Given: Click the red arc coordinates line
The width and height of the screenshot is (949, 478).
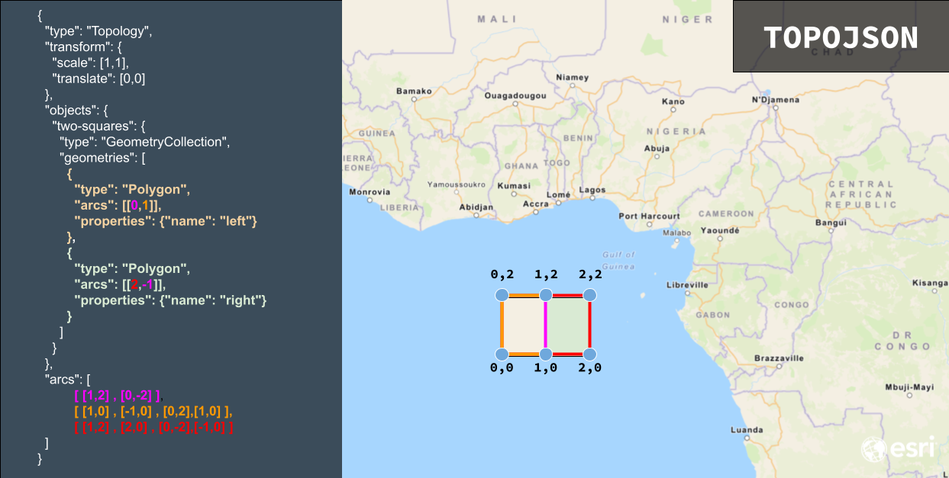Looking at the screenshot, I should [x=153, y=427].
